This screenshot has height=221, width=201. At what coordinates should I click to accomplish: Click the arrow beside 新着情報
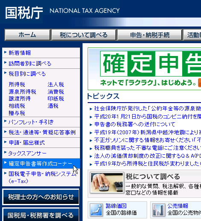pyautogui.click(x=6, y=52)
